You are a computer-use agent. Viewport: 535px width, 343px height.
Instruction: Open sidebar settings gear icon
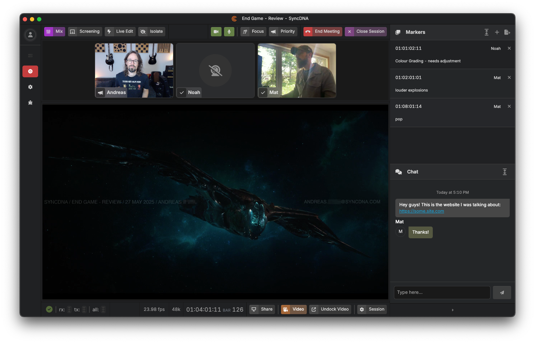(30, 87)
